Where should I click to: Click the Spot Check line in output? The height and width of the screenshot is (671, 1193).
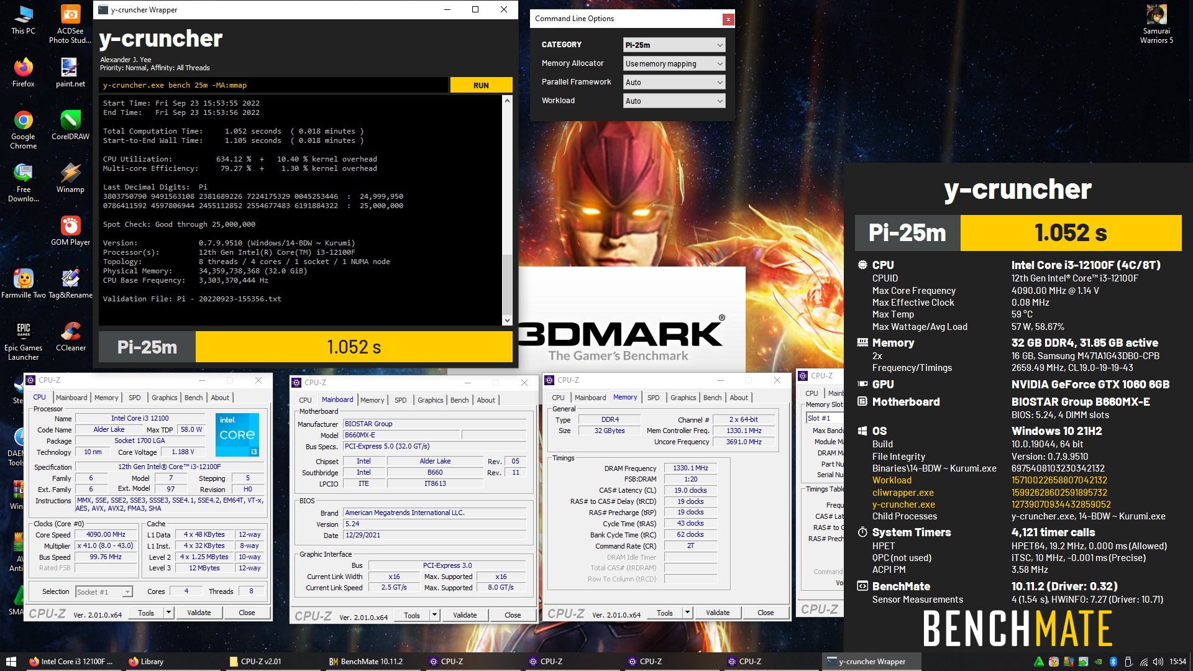click(179, 224)
